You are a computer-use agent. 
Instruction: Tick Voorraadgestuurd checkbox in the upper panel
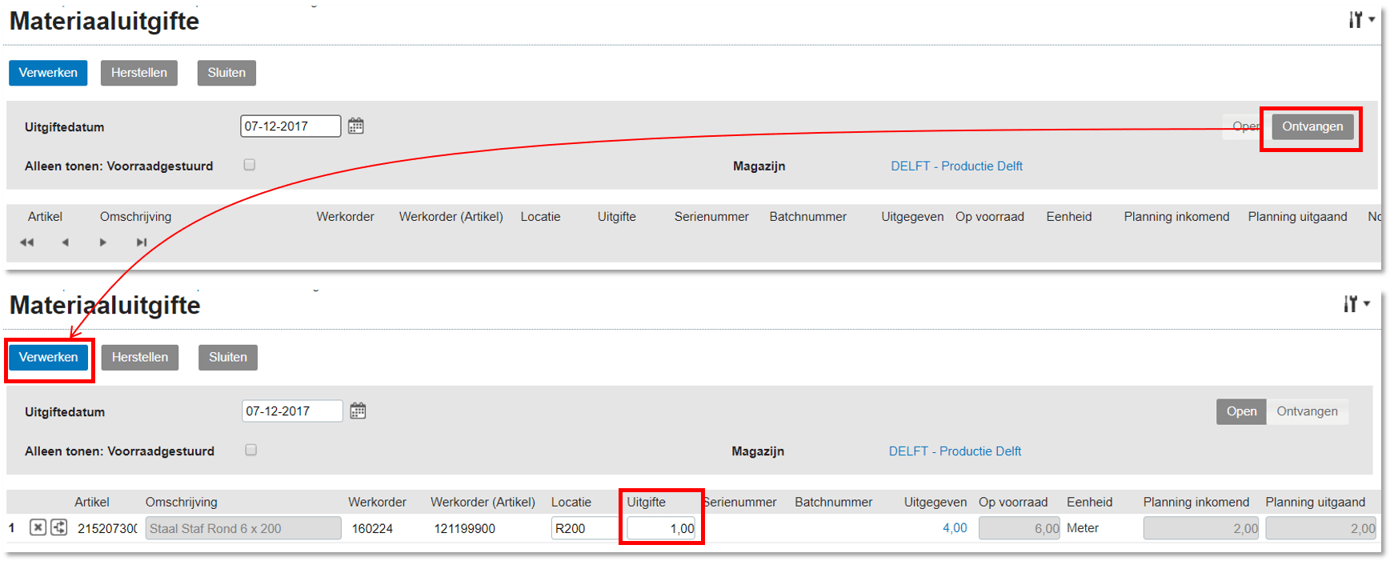[x=250, y=165]
